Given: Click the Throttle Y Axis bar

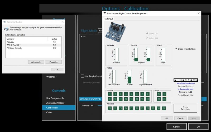Looking at the screenshot, I should coord(148,55).
